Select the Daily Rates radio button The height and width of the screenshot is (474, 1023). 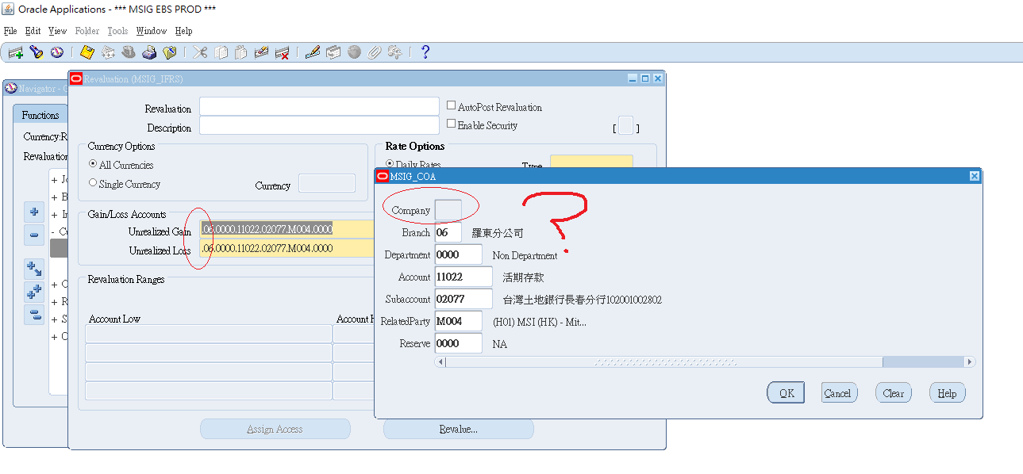coord(390,165)
